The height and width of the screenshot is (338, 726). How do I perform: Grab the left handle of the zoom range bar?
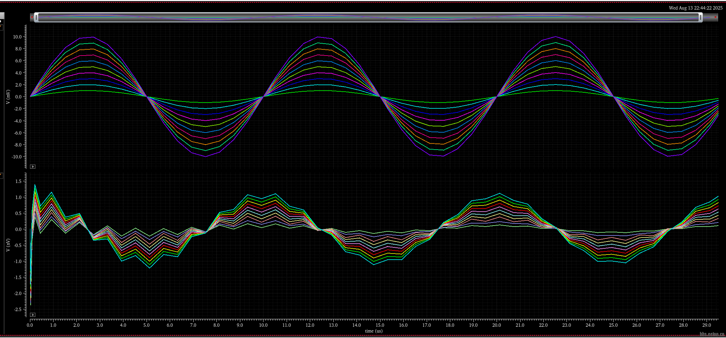coord(36,17)
